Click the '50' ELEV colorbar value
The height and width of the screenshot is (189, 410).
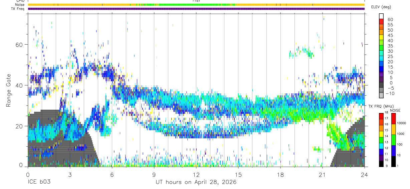click(390, 30)
